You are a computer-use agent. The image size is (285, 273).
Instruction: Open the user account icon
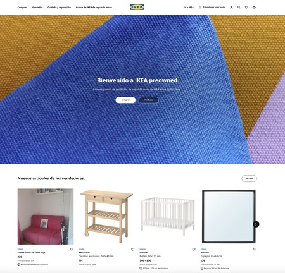231,7
